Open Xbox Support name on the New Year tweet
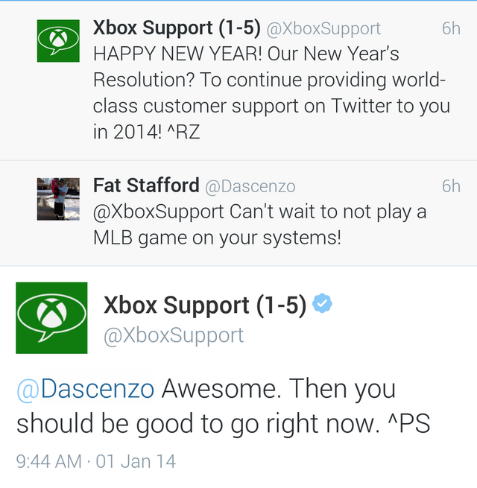 click(x=177, y=28)
